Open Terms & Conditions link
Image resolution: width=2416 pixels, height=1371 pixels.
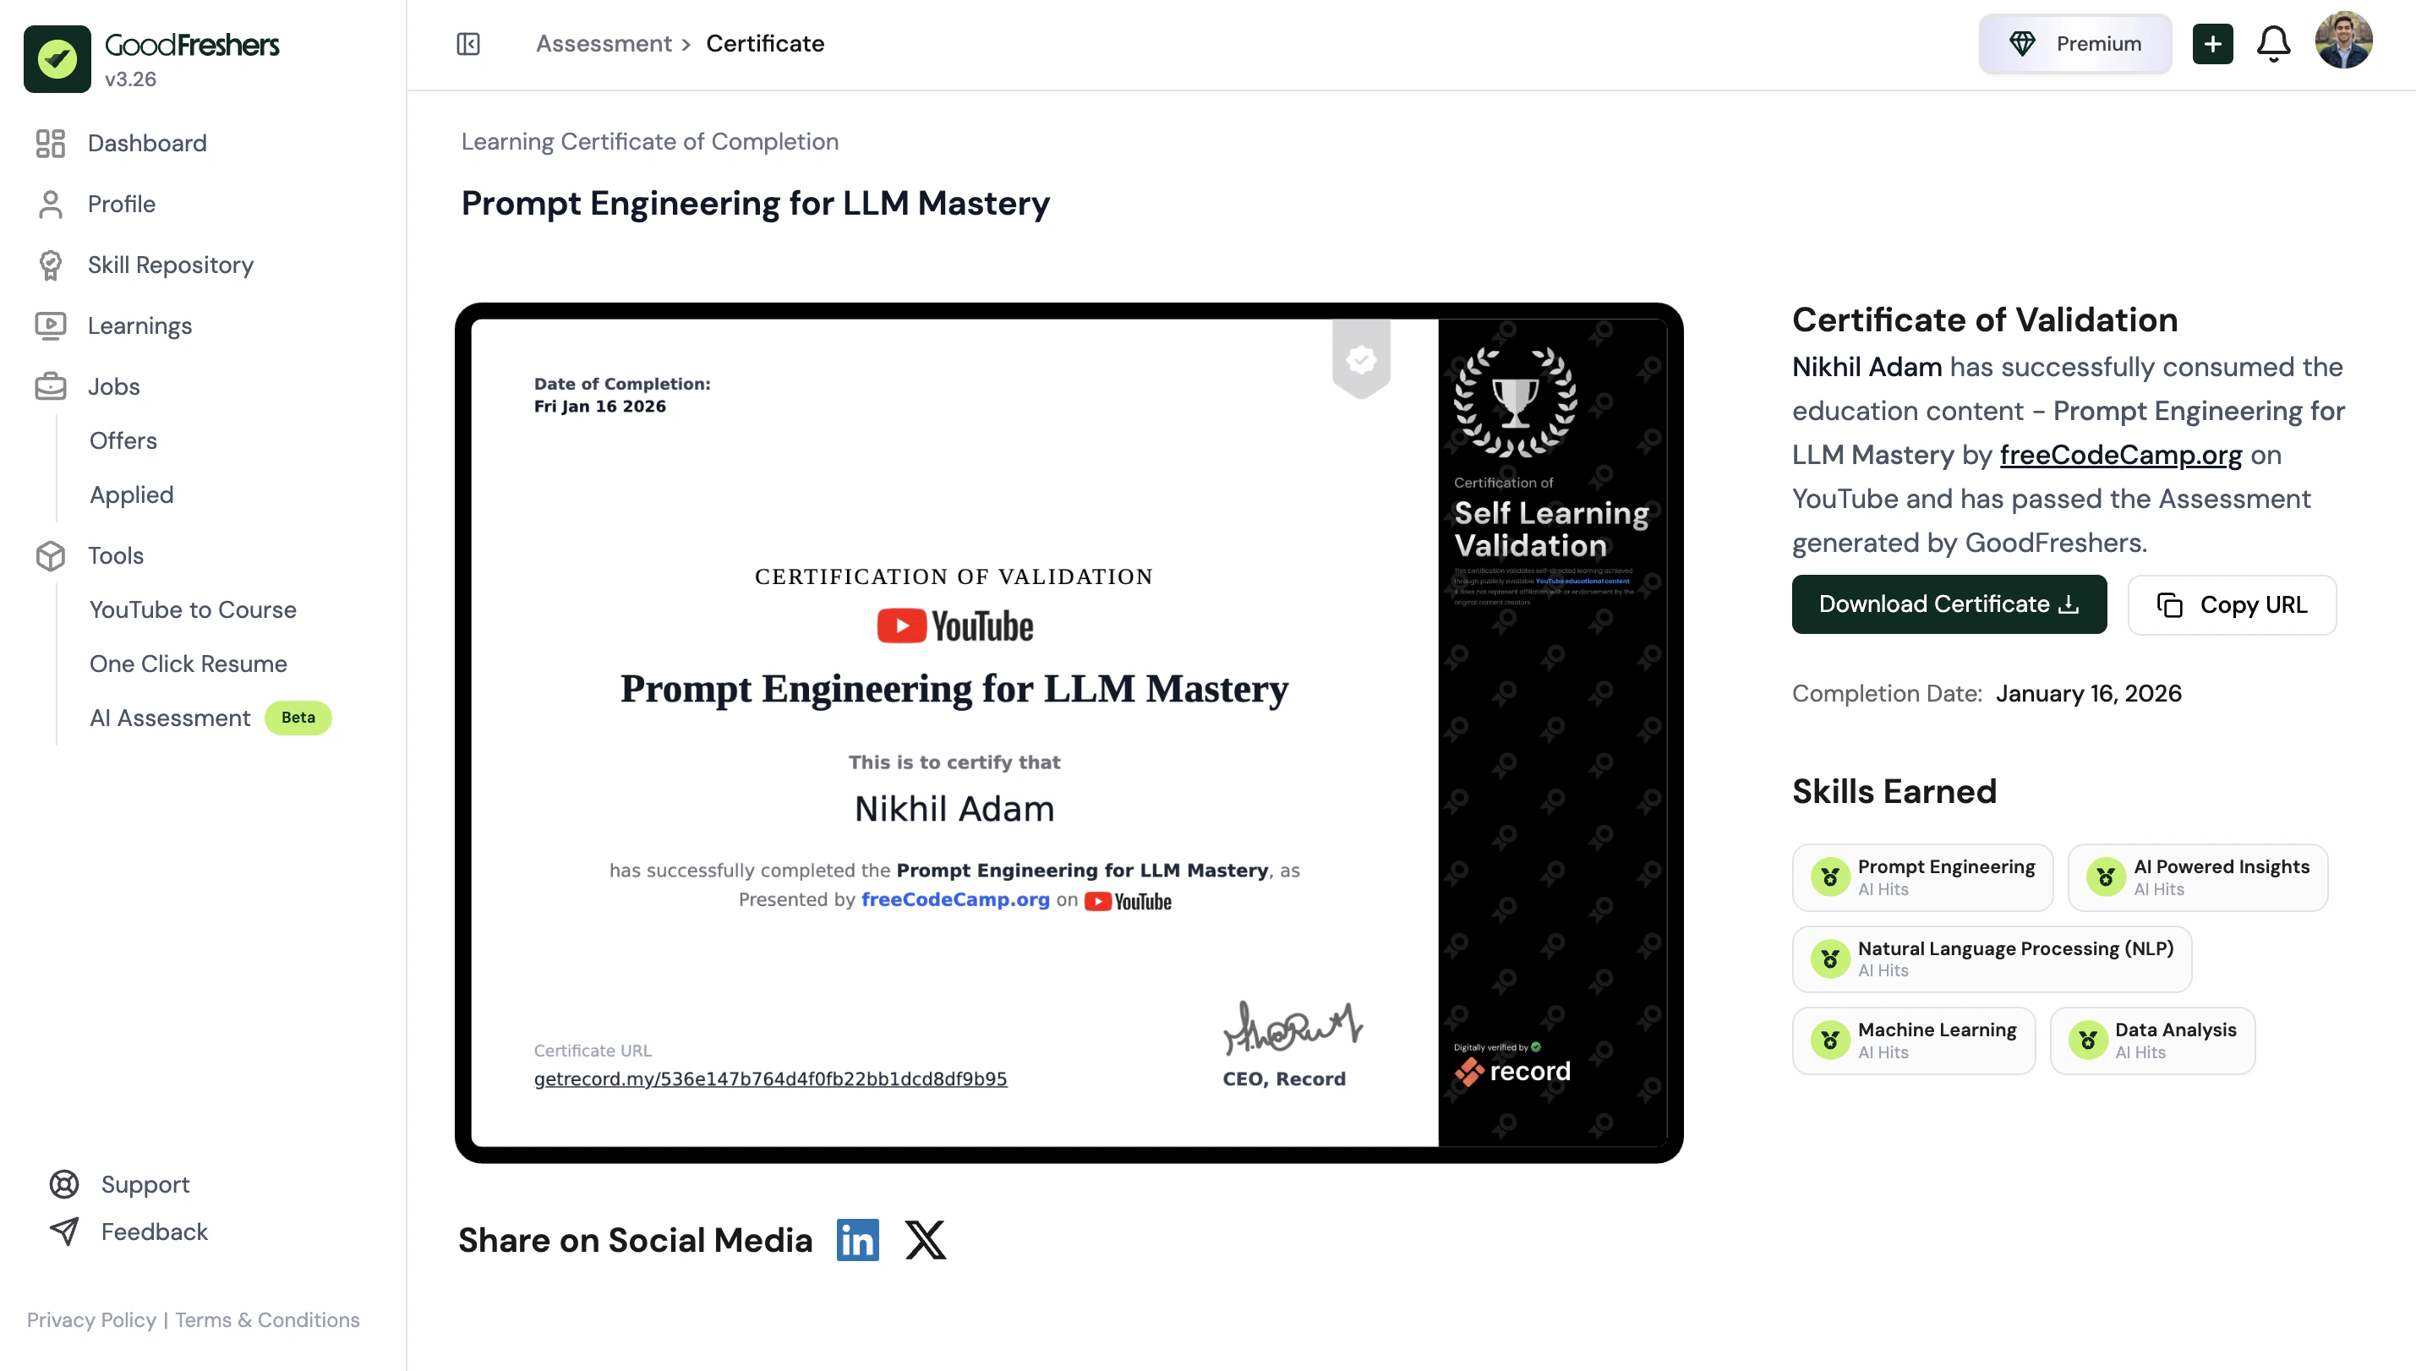tap(267, 1320)
